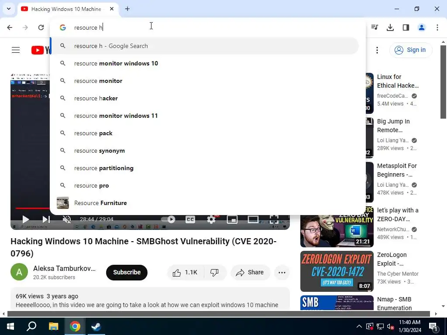
Task: Toggle the autoplay switch in player
Action: tap(168, 219)
